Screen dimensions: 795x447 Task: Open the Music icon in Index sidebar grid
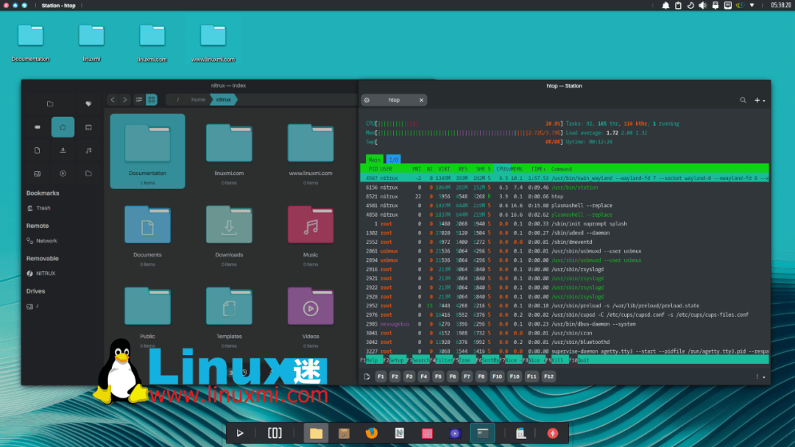coord(88,151)
